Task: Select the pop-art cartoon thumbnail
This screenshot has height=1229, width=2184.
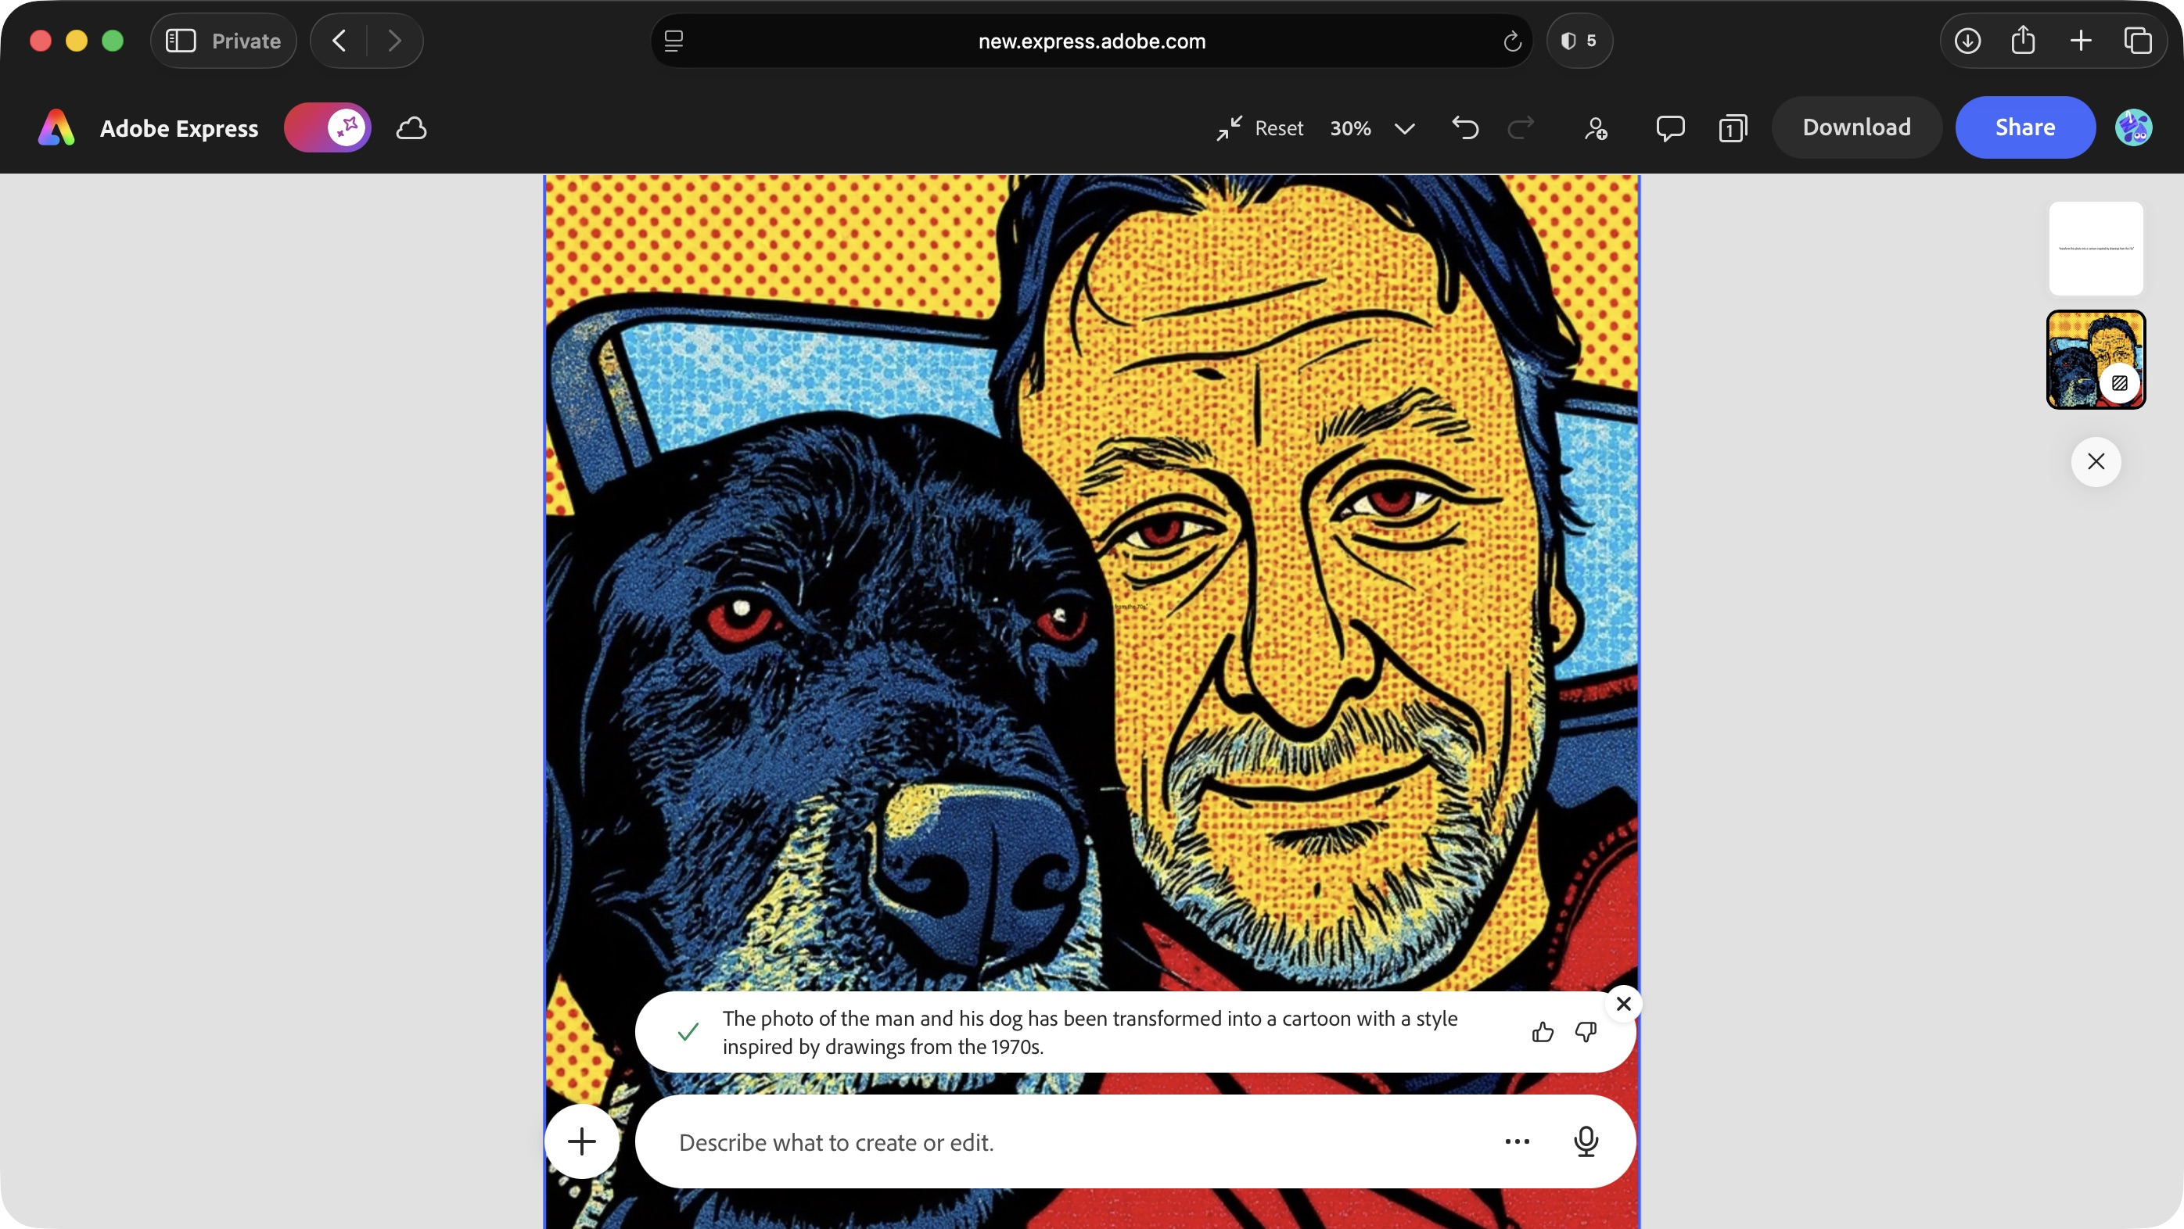Action: pyautogui.click(x=2096, y=360)
